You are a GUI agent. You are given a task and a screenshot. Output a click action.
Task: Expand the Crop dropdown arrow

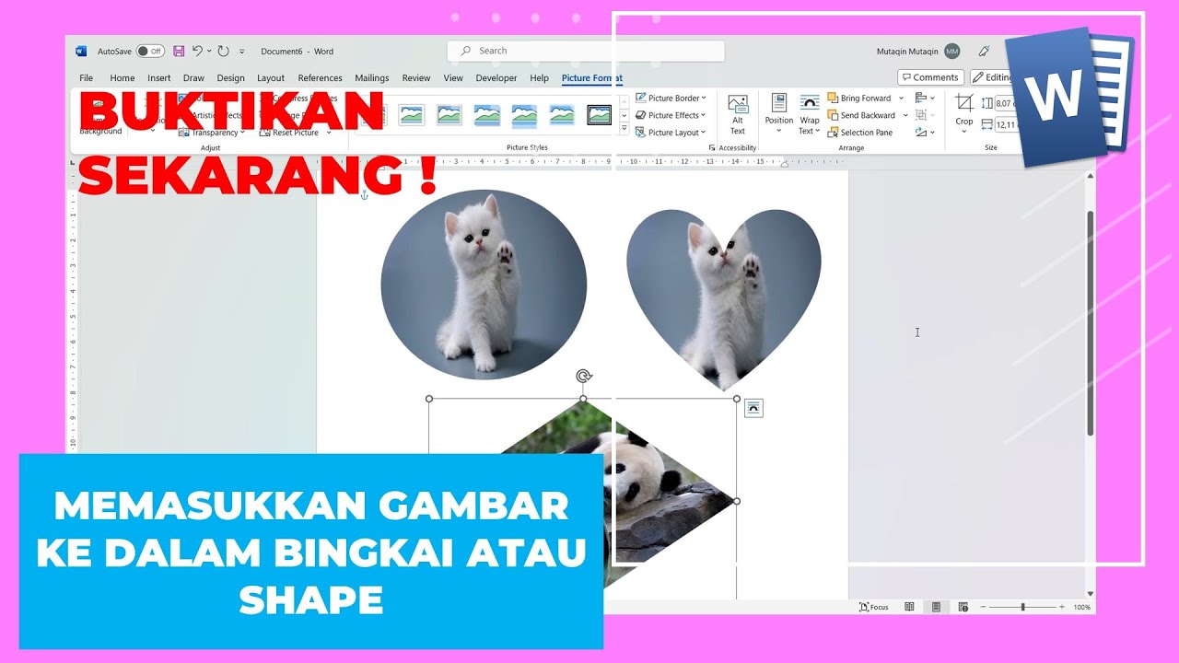click(964, 129)
